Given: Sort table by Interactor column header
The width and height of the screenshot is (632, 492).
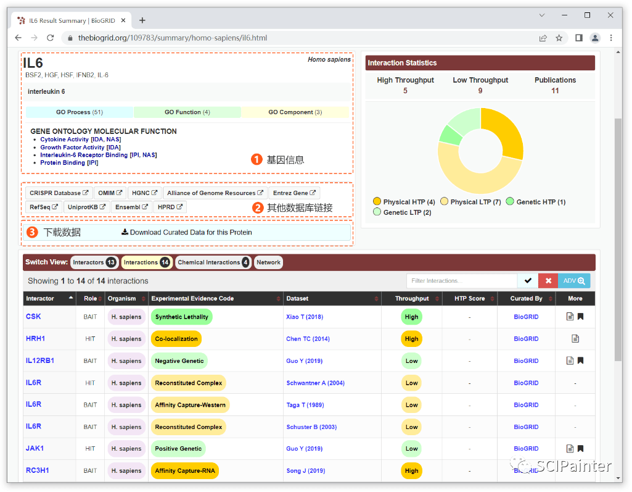Looking at the screenshot, I should 48,299.
